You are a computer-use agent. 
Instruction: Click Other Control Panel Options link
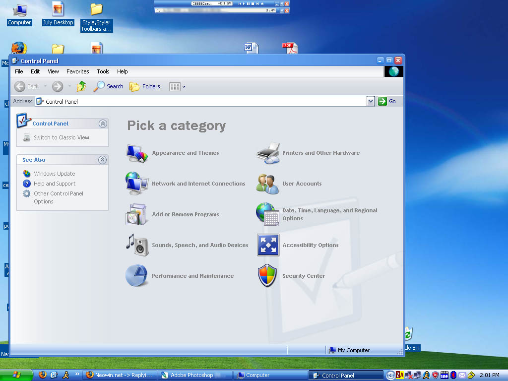(59, 197)
